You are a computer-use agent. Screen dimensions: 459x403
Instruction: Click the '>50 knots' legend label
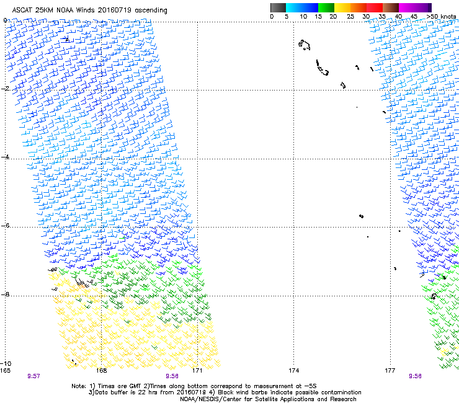[441, 16]
